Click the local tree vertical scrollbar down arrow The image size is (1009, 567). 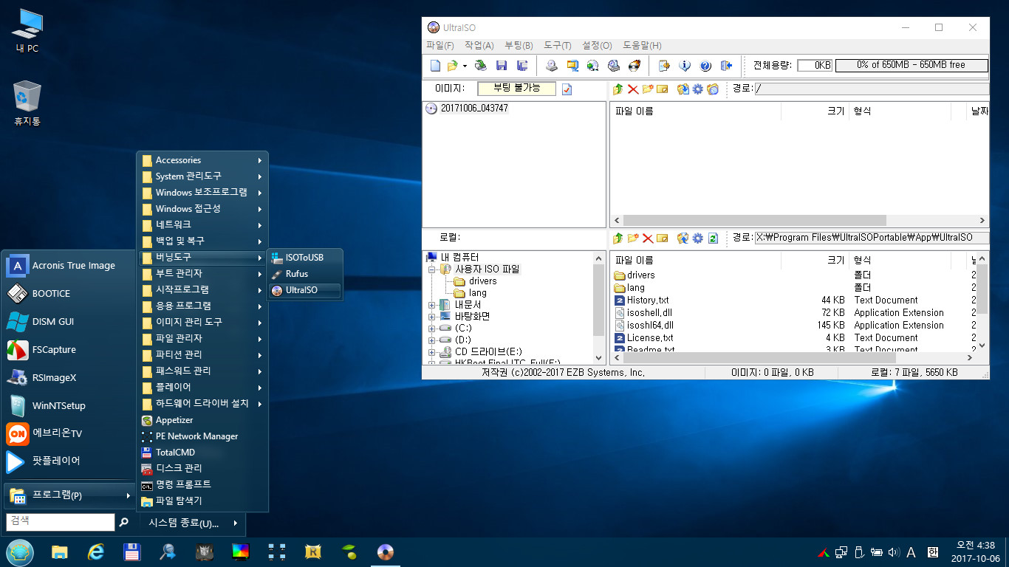coord(598,358)
